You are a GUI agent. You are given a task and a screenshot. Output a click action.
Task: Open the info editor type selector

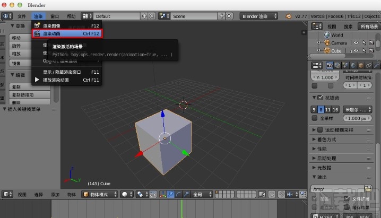pyautogui.click(x=7, y=16)
